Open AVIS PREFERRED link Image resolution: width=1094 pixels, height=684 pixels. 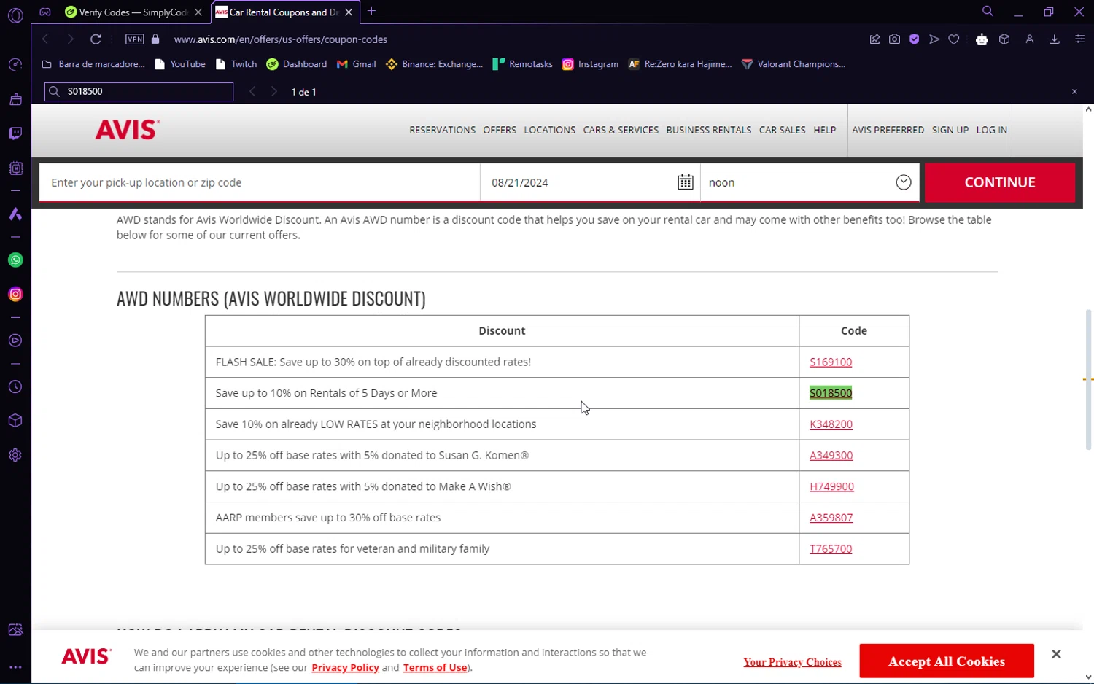(888, 130)
